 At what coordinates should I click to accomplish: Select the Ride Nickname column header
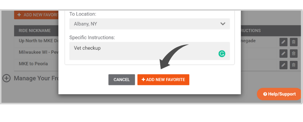pyautogui.click(x=35, y=30)
